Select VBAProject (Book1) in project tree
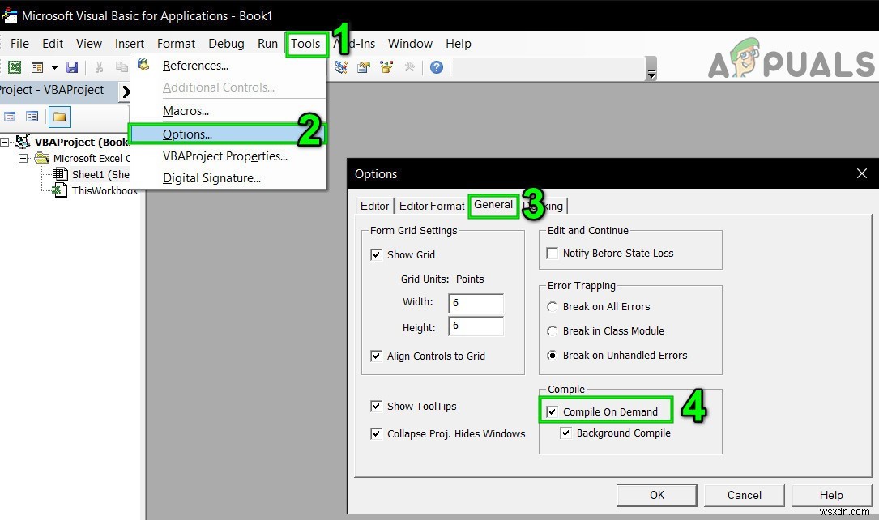This screenshot has height=520, width=879. tap(81, 143)
